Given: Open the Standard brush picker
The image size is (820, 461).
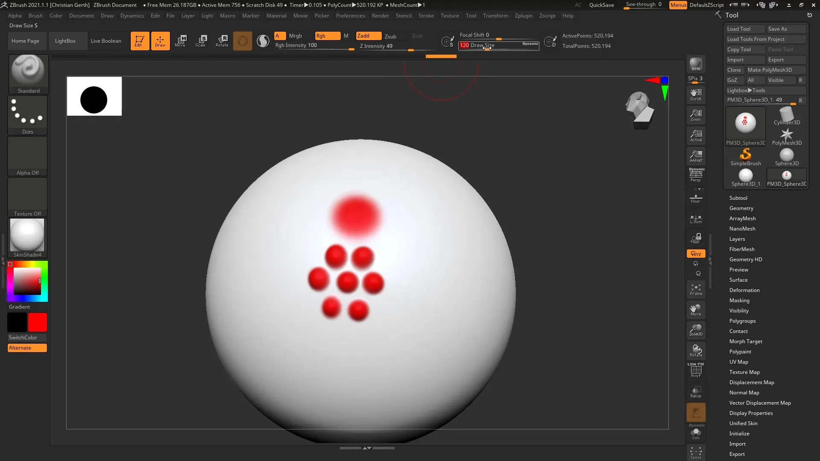Looking at the screenshot, I should [28, 74].
